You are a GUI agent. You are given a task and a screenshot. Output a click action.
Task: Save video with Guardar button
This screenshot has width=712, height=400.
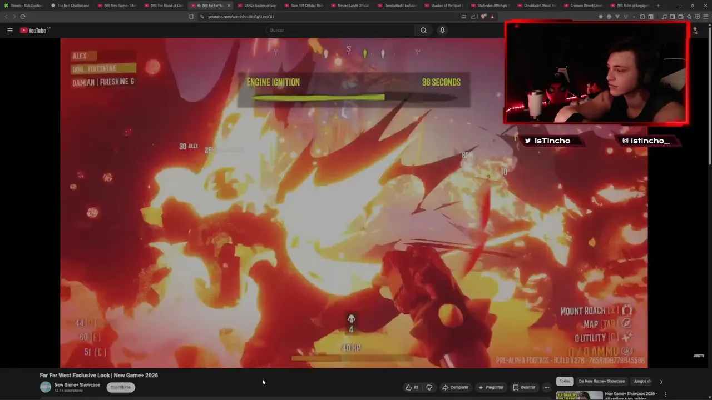(524, 387)
